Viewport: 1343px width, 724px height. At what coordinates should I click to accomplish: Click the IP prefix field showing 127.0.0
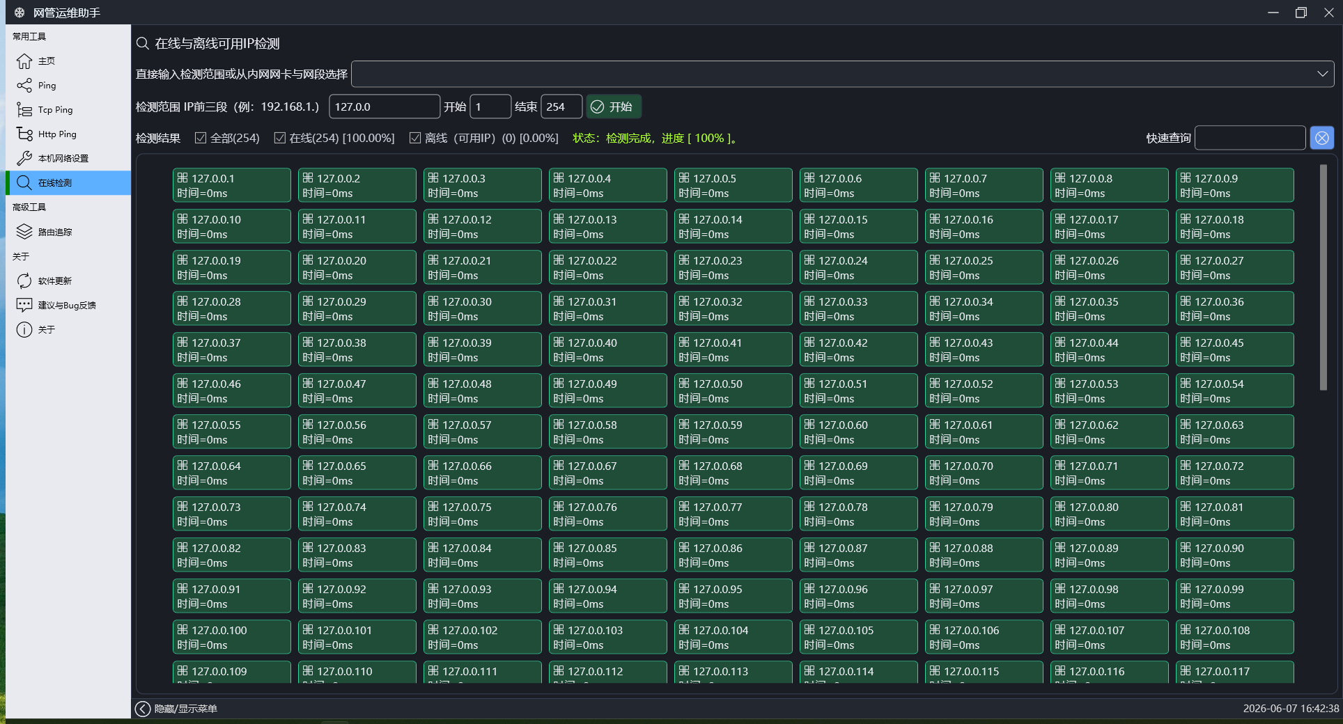[385, 107]
